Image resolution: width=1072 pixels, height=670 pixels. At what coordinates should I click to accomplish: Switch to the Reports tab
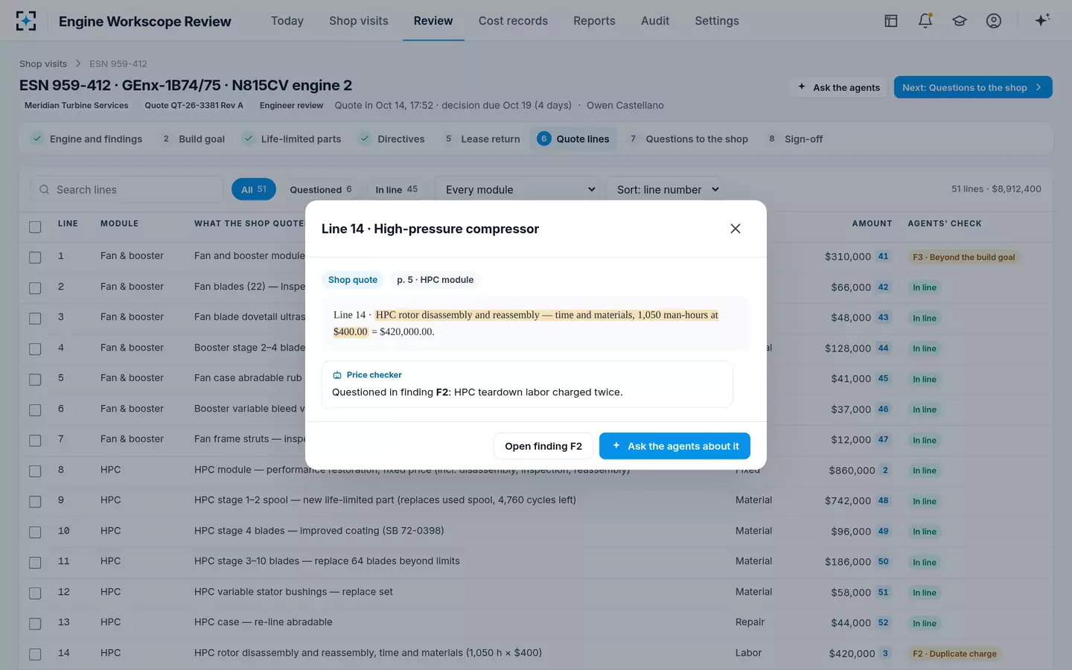pos(594,21)
